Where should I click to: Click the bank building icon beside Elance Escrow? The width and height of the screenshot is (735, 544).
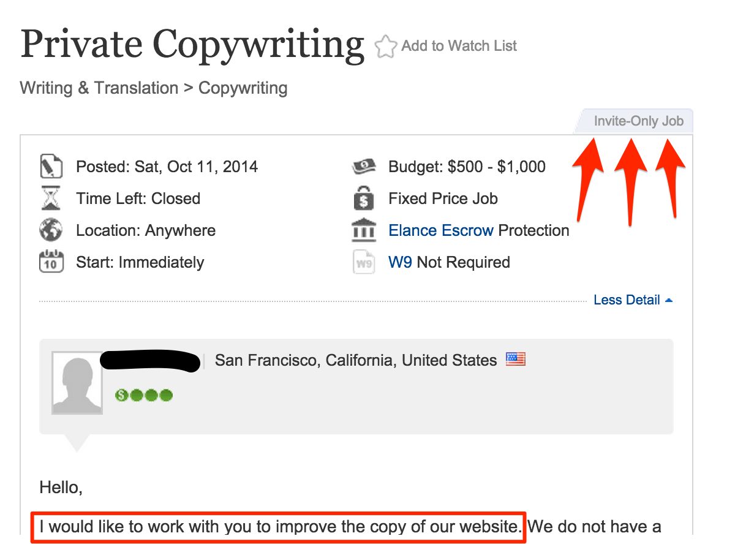364,230
